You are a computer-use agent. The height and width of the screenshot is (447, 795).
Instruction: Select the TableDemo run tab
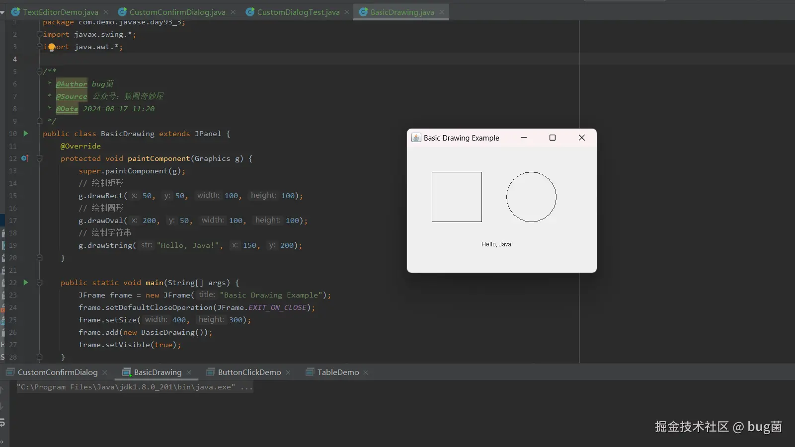point(338,372)
